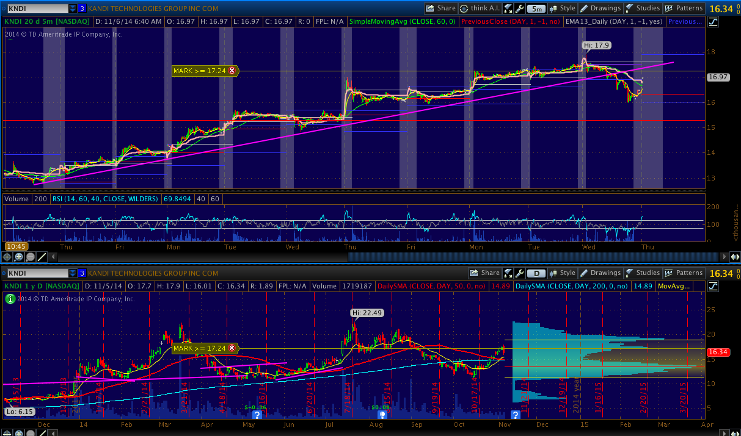Toggle the price axis scale icon on top chart
The width and height of the screenshot is (741, 436).
pos(714,22)
